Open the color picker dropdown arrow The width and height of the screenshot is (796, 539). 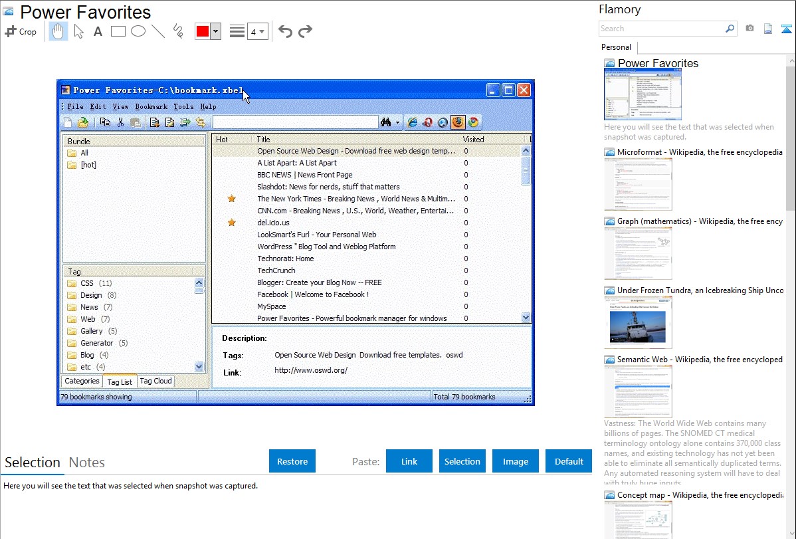[215, 31]
